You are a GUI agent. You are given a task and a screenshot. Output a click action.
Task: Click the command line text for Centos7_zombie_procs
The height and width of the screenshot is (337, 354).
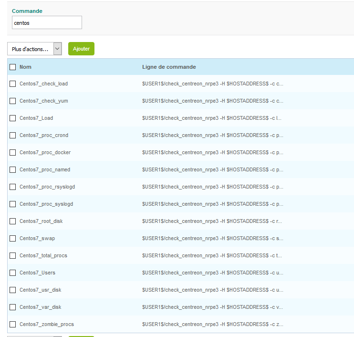click(212, 324)
